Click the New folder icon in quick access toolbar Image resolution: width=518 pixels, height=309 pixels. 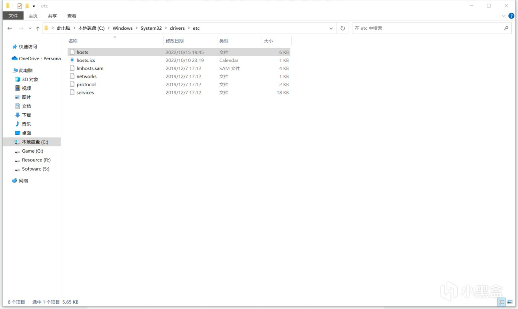click(x=27, y=6)
